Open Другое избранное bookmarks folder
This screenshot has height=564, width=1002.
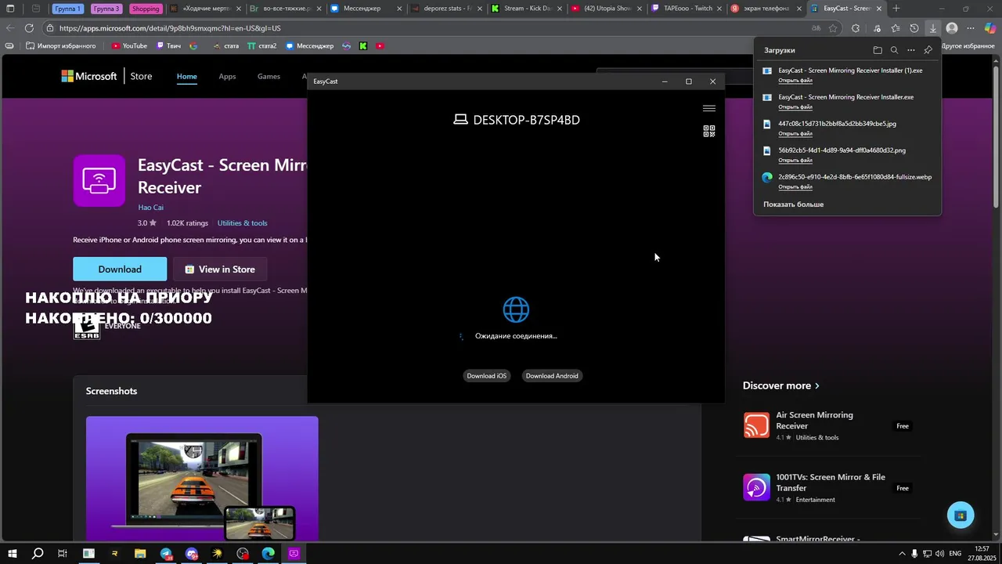tap(968, 46)
